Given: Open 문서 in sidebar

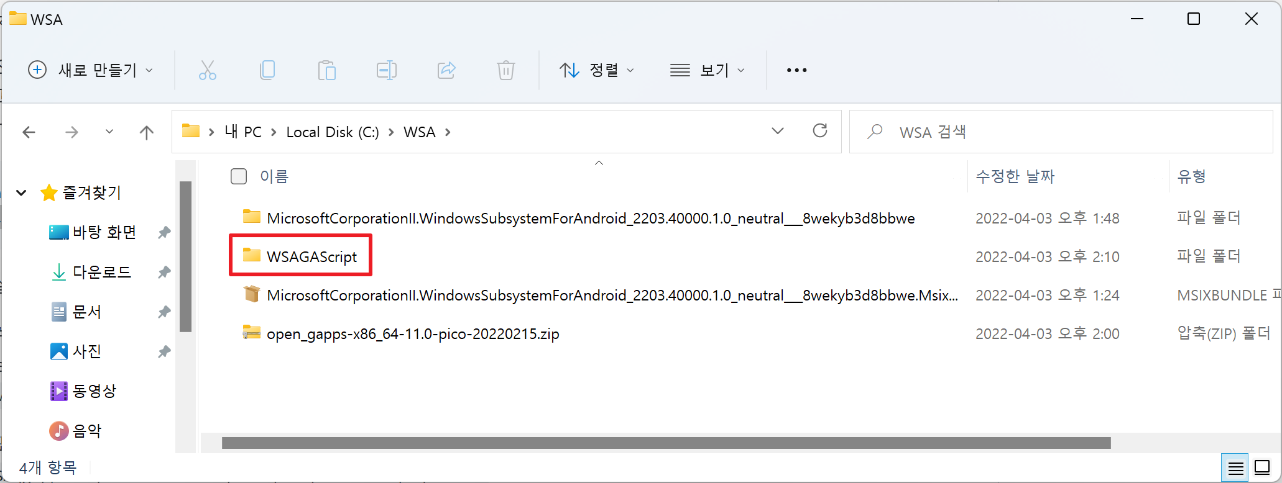Looking at the screenshot, I should coord(76,312).
